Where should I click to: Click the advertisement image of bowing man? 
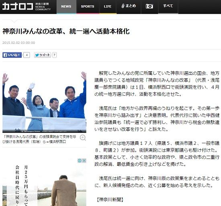click(x=44, y=182)
